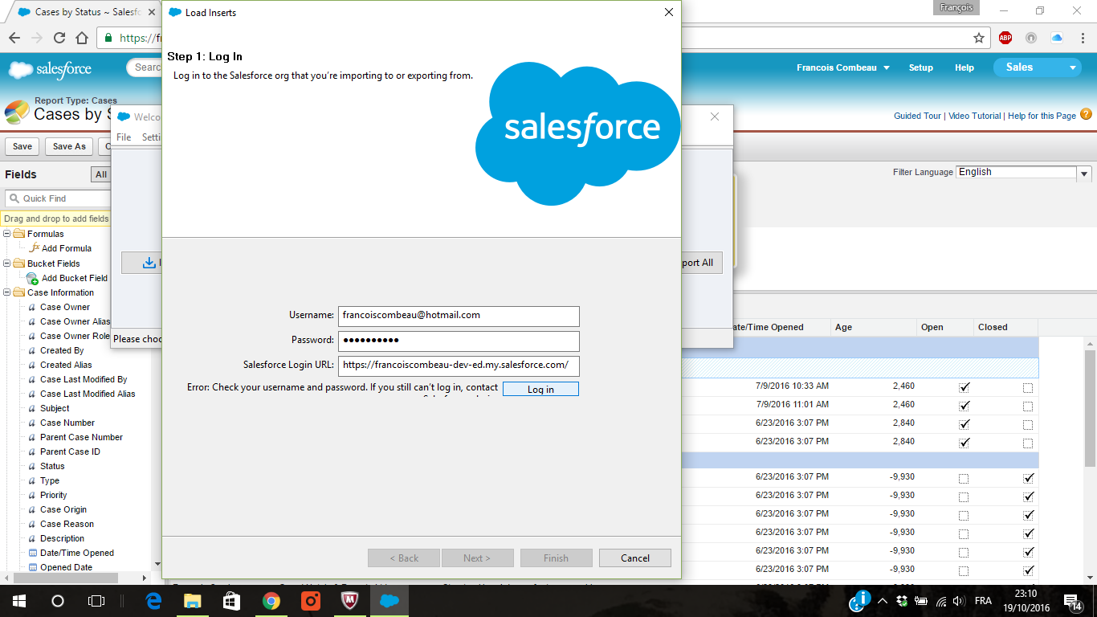Image resolution: width=1097 pixels, height=617 pixels.
Task: Reload the page in browser
Action: tap(59, 38)
